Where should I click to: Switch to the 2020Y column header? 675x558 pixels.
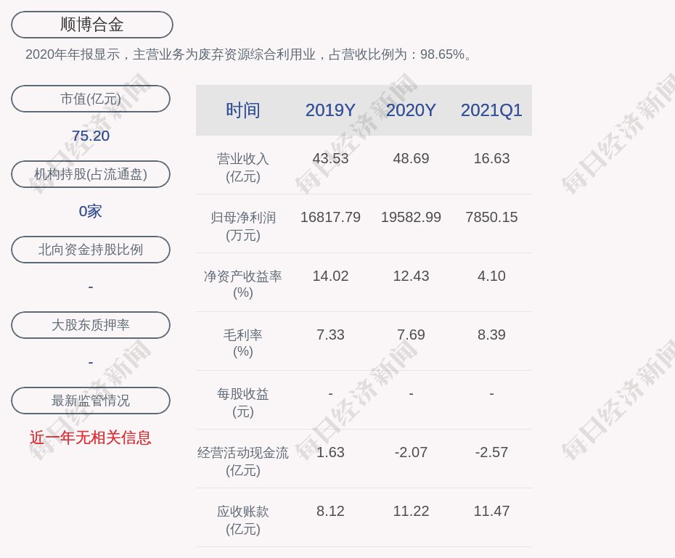click(411, 110)
